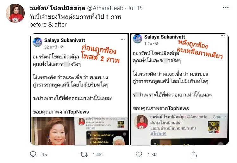Open three-dot menu in right Facebook post

[222, 36]
